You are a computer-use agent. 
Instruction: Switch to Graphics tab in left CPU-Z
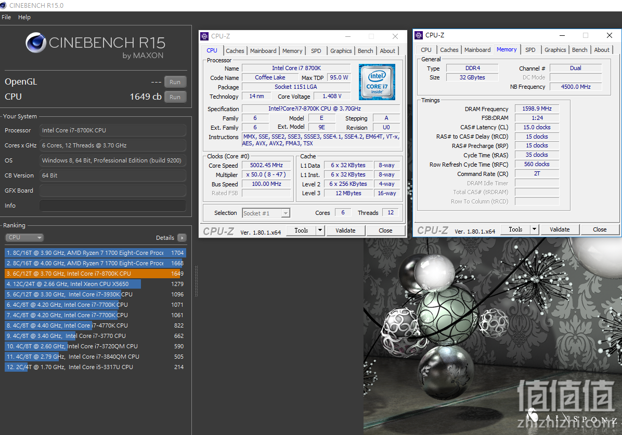point(341,51)
